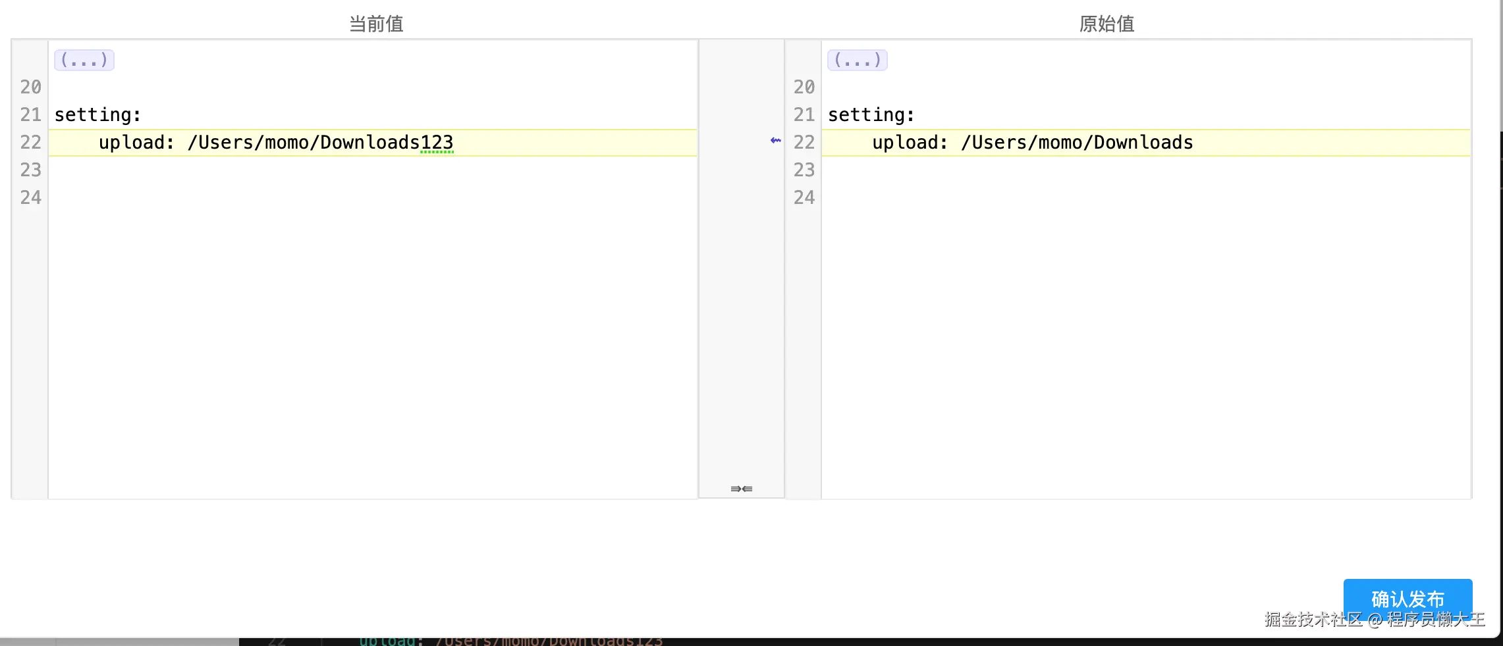Expand collapsed lines in the 原始值 pane
This screenshot has width=1503, height=646.
[x=858, y=60]
